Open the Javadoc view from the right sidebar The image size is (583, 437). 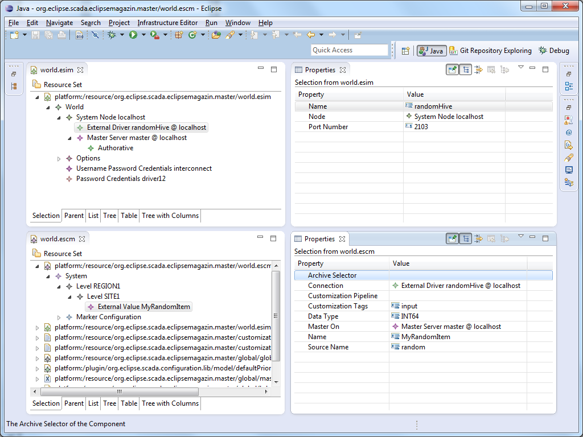[x=568, y=133]
